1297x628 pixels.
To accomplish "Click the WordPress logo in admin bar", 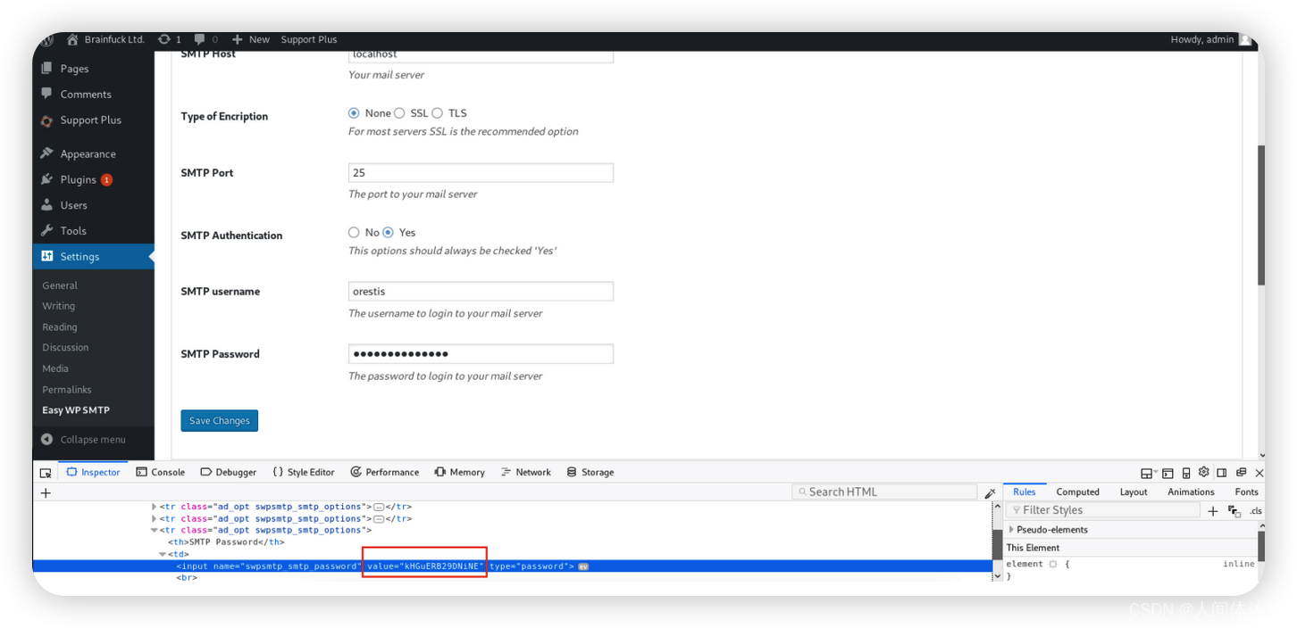I will tap(47, 40).
